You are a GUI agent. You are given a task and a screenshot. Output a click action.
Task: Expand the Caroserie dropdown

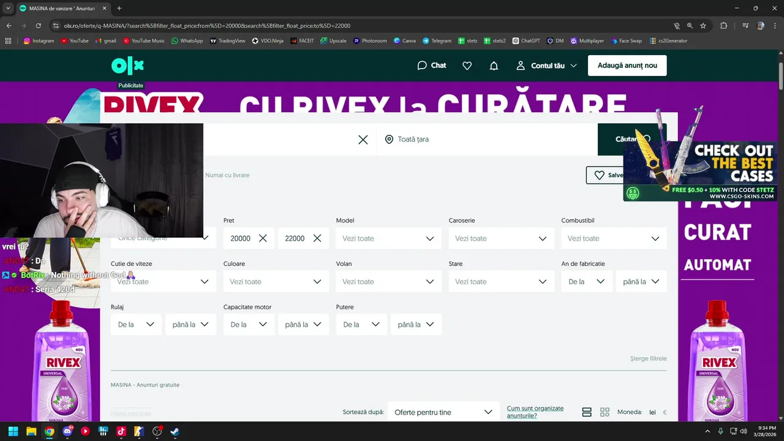tap(501, 238)
